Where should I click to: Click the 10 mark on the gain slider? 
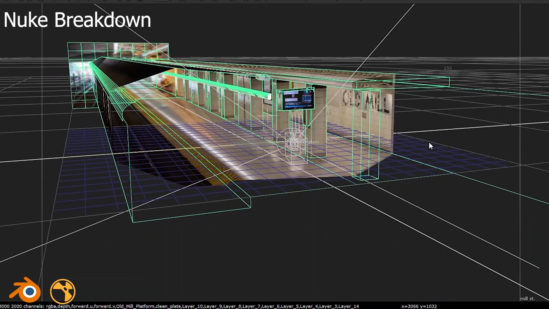tap(104, 1)
